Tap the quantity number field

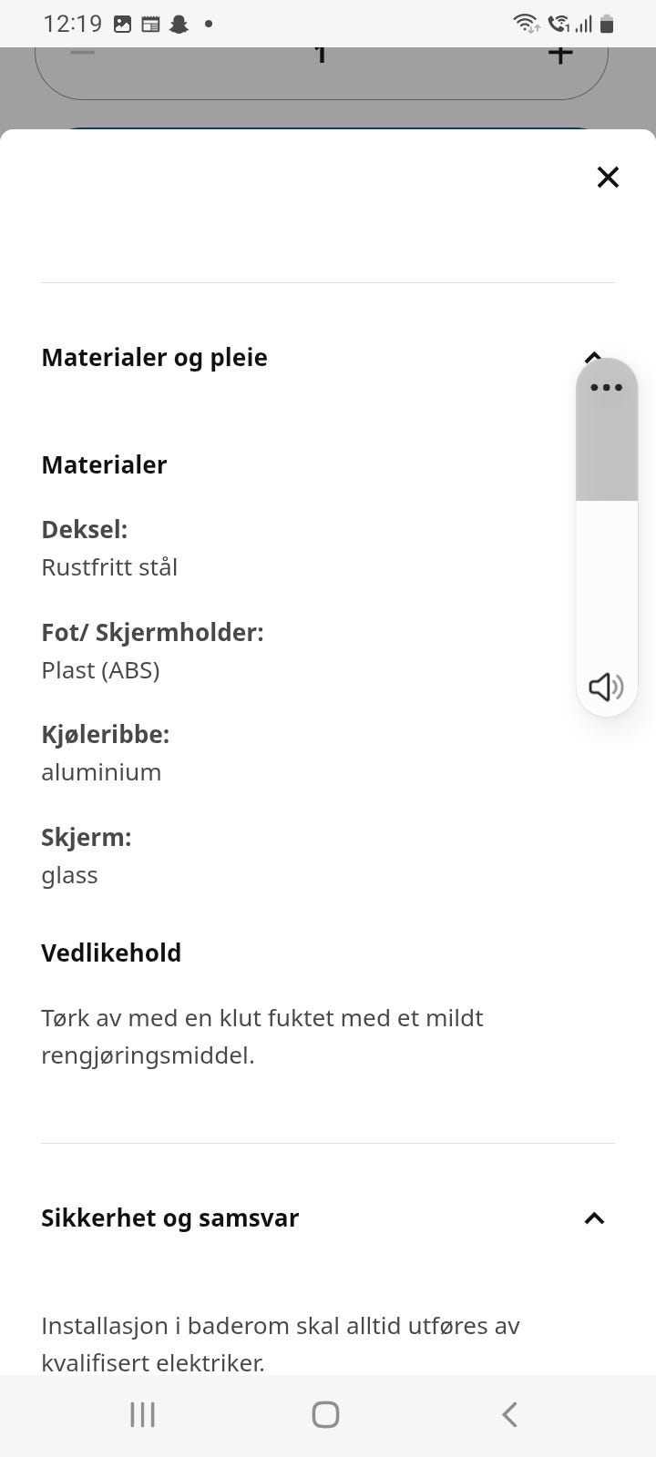[320, 55]
